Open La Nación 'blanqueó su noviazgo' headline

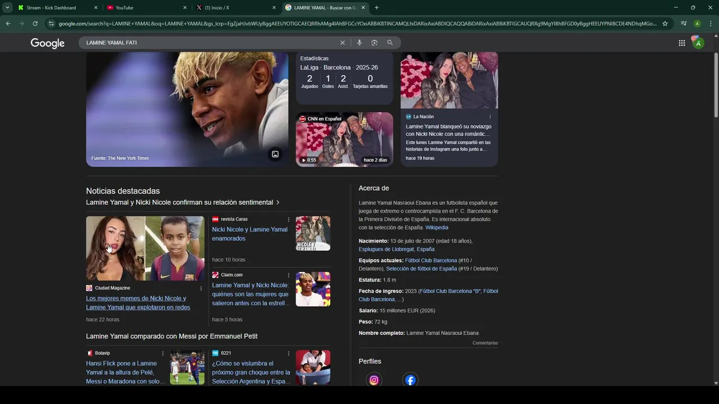coord(448,131)
